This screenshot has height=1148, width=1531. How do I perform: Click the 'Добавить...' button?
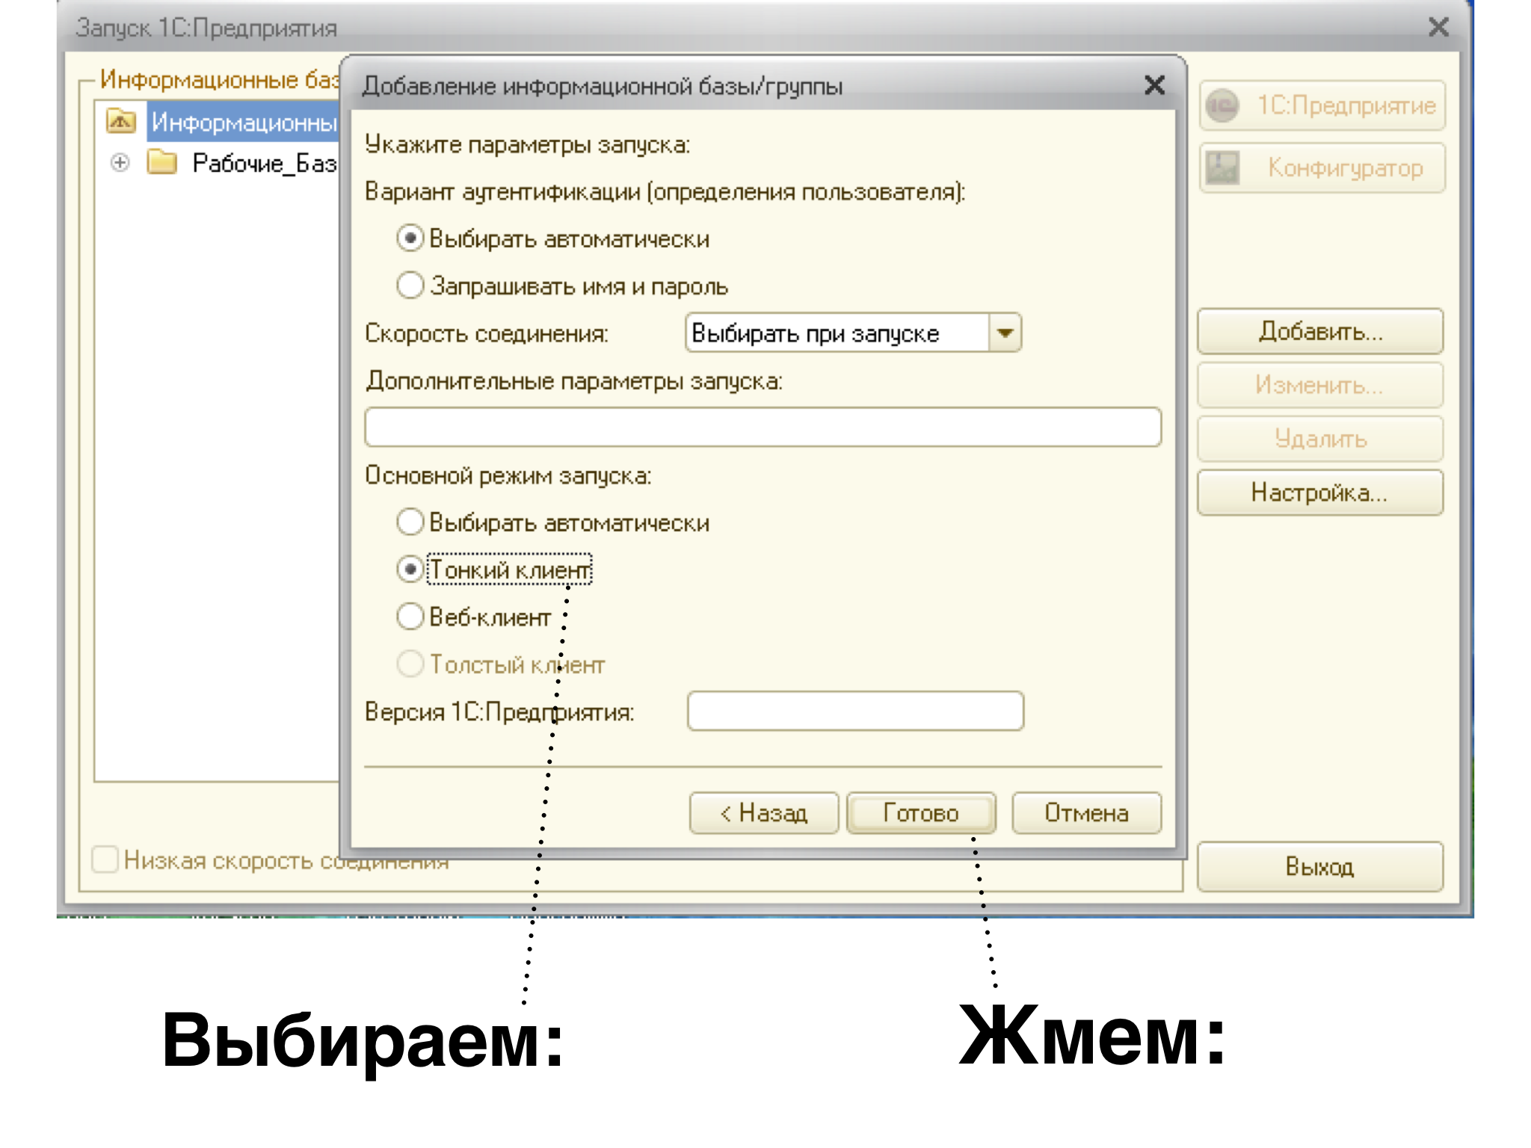[1320, 331]
